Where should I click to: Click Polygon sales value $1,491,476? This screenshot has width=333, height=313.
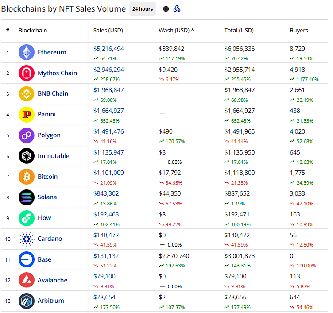pos(108,131)
